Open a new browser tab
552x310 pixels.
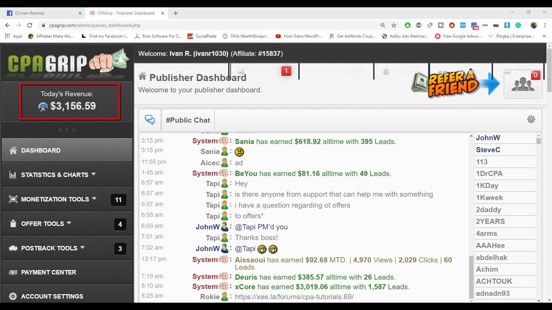pyautogui.click(x=176, y=13)
